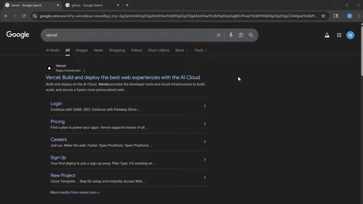The image size is (363, 204).
Task: Select the vercel - Google Search tab
Action: (32, 5)
